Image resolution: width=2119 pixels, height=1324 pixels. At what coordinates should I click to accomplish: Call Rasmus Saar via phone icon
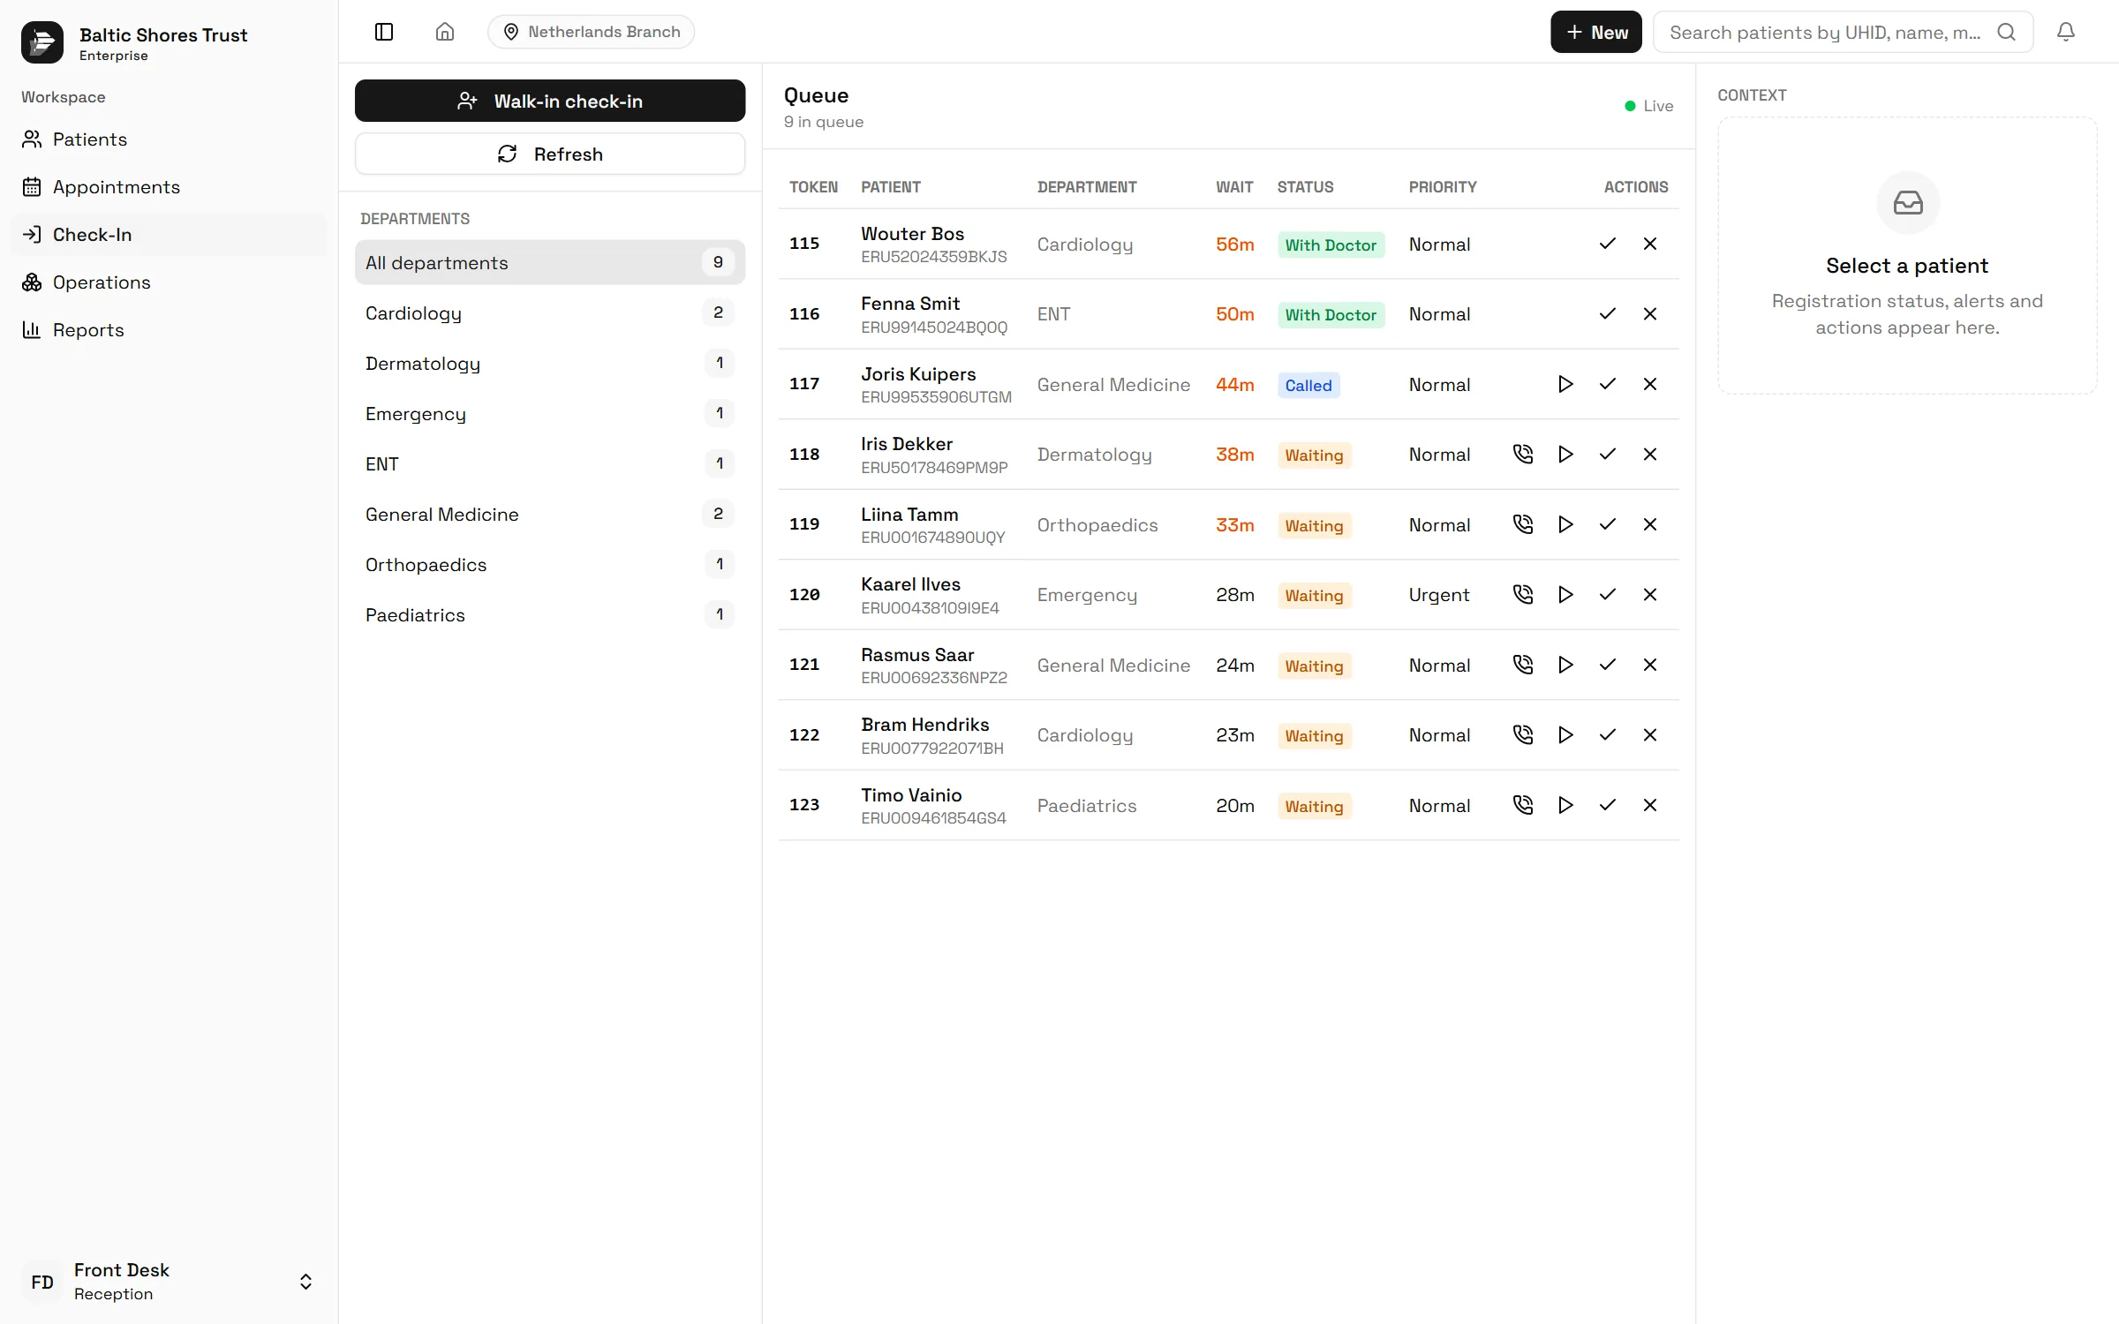click(1523, 665)
